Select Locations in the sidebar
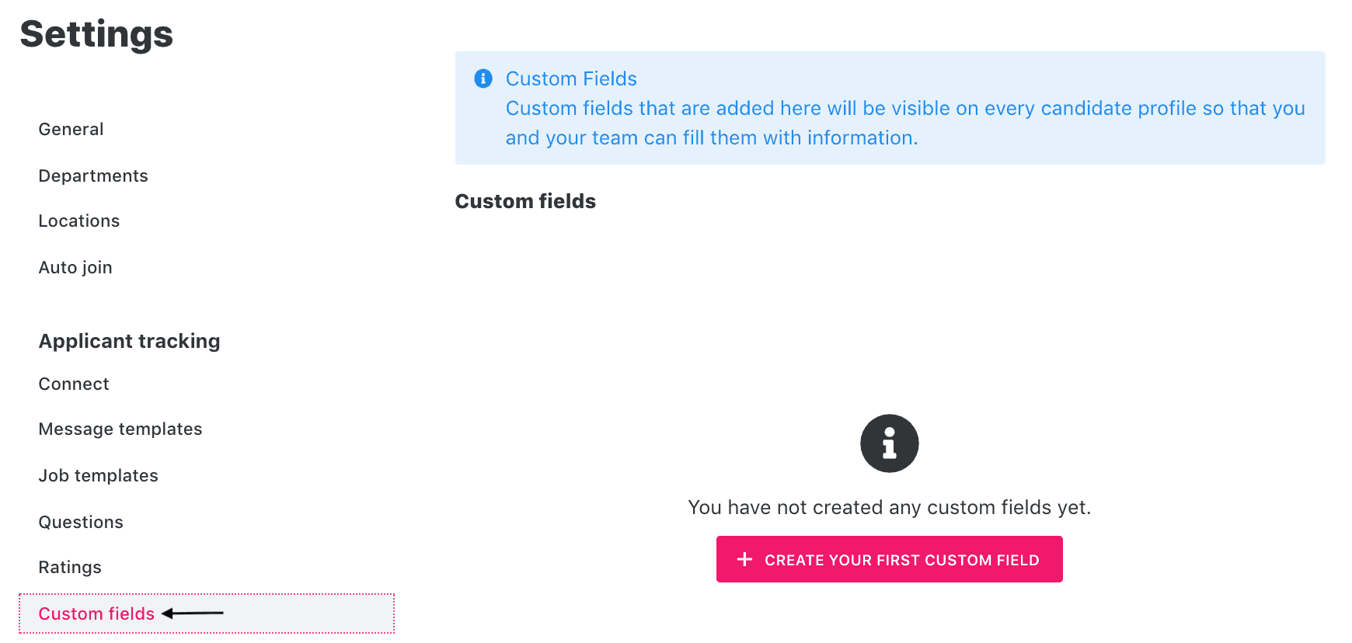 79,221
